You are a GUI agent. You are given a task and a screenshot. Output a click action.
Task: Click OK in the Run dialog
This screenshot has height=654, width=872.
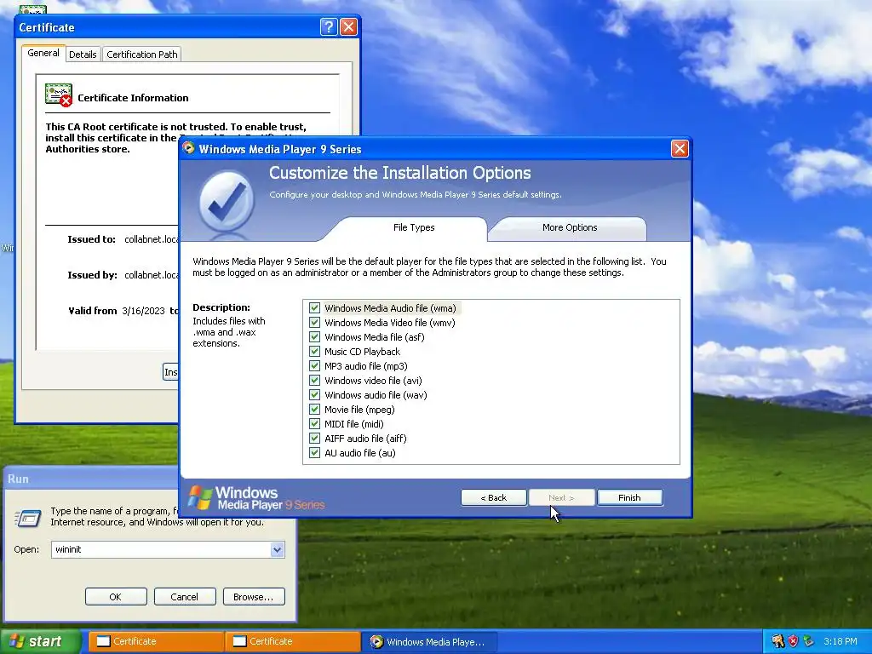click(x=116, y=597)
